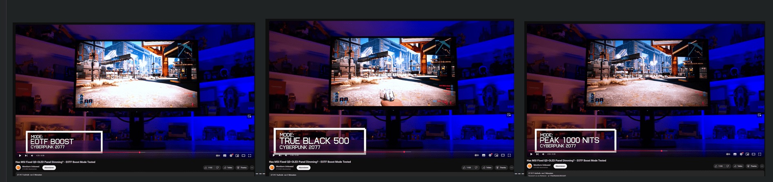Click info card icon in Peak 1000 Nits video
Viewport: 773px width, 182px height.
pos(760,115)
